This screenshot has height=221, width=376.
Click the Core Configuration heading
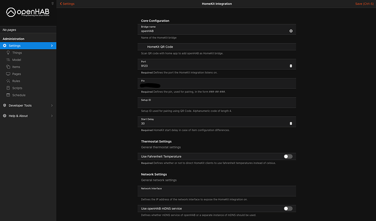click(155, 21)
